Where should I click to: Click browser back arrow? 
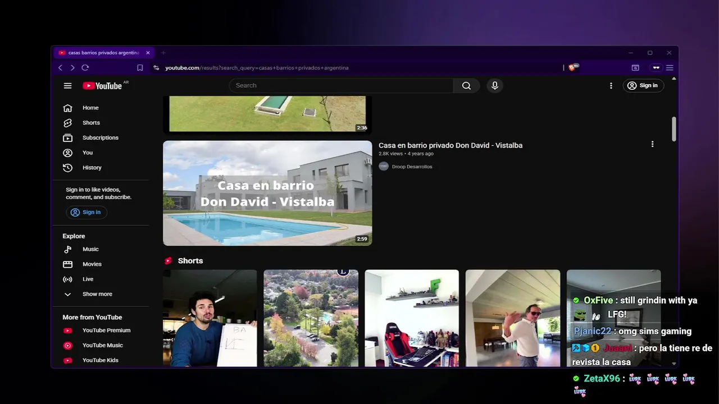coord(60,68)
